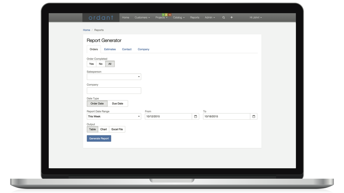Viewport: 344px width, 193px height.
Task: Select Chart output format
Action: (104, 129)
